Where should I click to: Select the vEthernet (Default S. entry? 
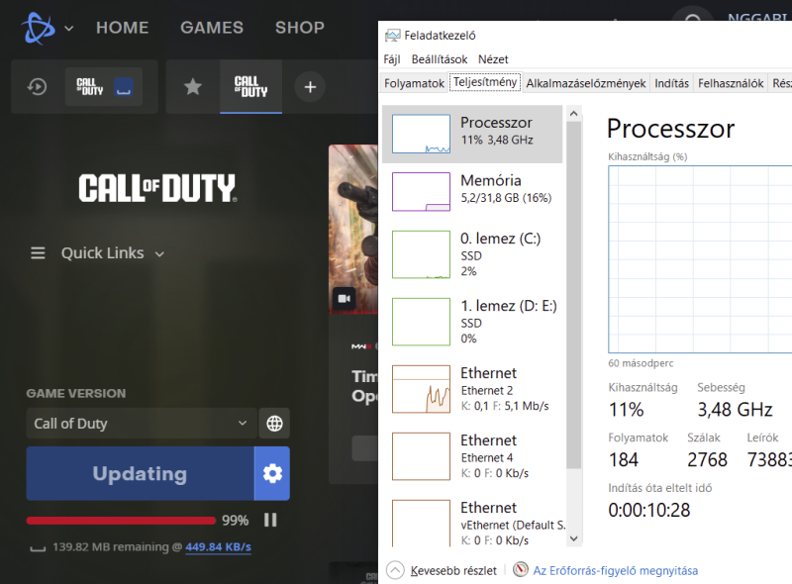pos(472,522)
